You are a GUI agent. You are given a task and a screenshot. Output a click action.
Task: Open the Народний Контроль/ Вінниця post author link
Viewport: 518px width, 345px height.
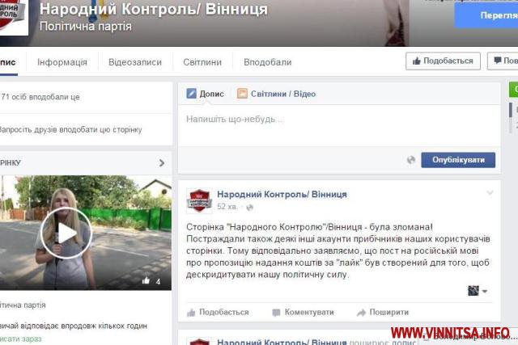[282, 194]
